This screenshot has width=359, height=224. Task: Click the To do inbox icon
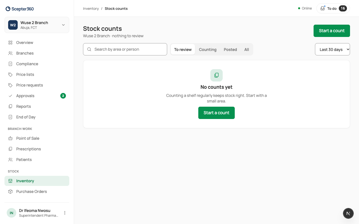323,8
